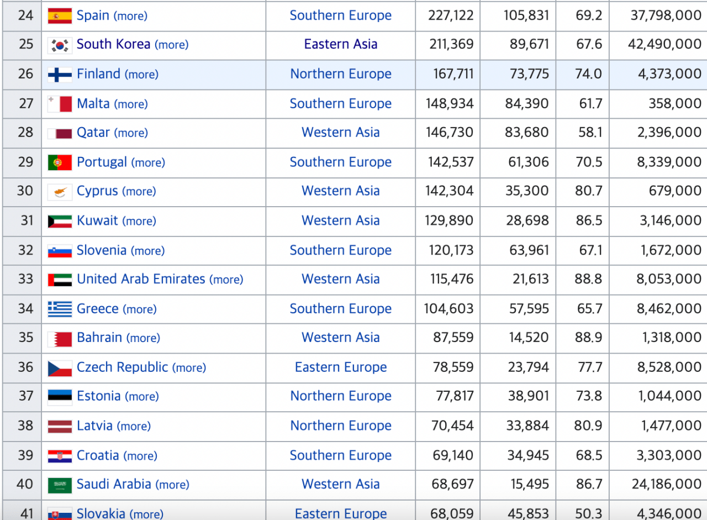Open the Malta country link
This screenshot has height=520, width=707.
pyautogui.click(x=93, y=103)
